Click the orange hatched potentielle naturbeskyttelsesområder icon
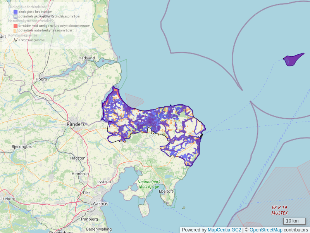The width and height of the screenshot is (310, 233). 15,30
